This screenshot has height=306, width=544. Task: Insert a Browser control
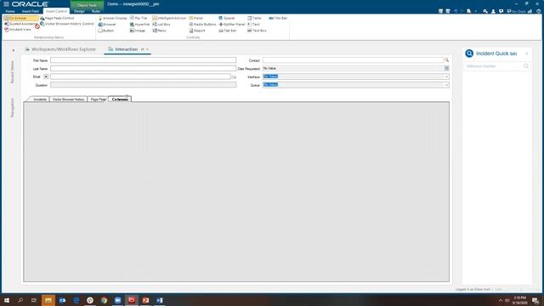point(107,25)
